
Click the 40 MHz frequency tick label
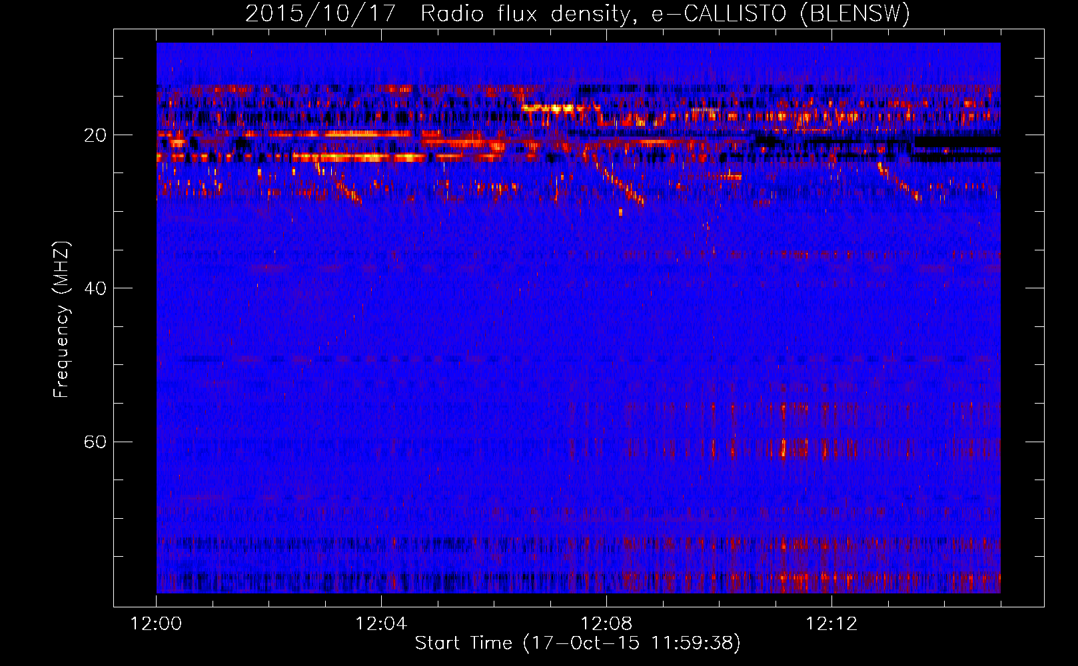(95, 288)
